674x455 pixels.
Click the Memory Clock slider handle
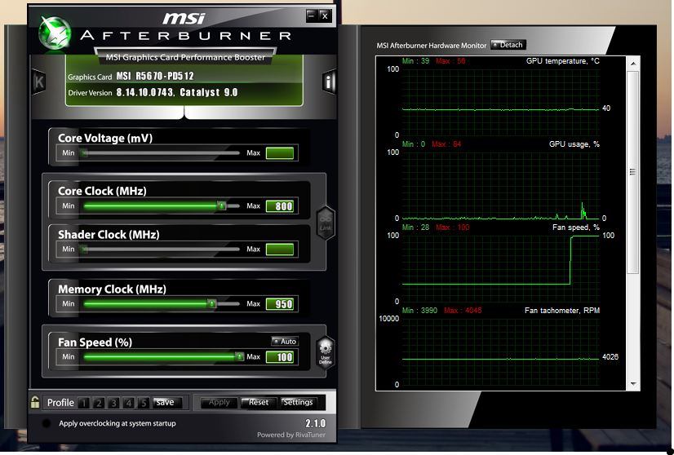[212, 304]
